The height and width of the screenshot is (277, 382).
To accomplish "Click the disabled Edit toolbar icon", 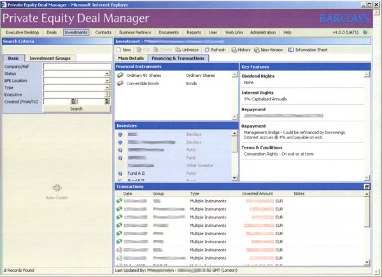I will click(139, 50).
